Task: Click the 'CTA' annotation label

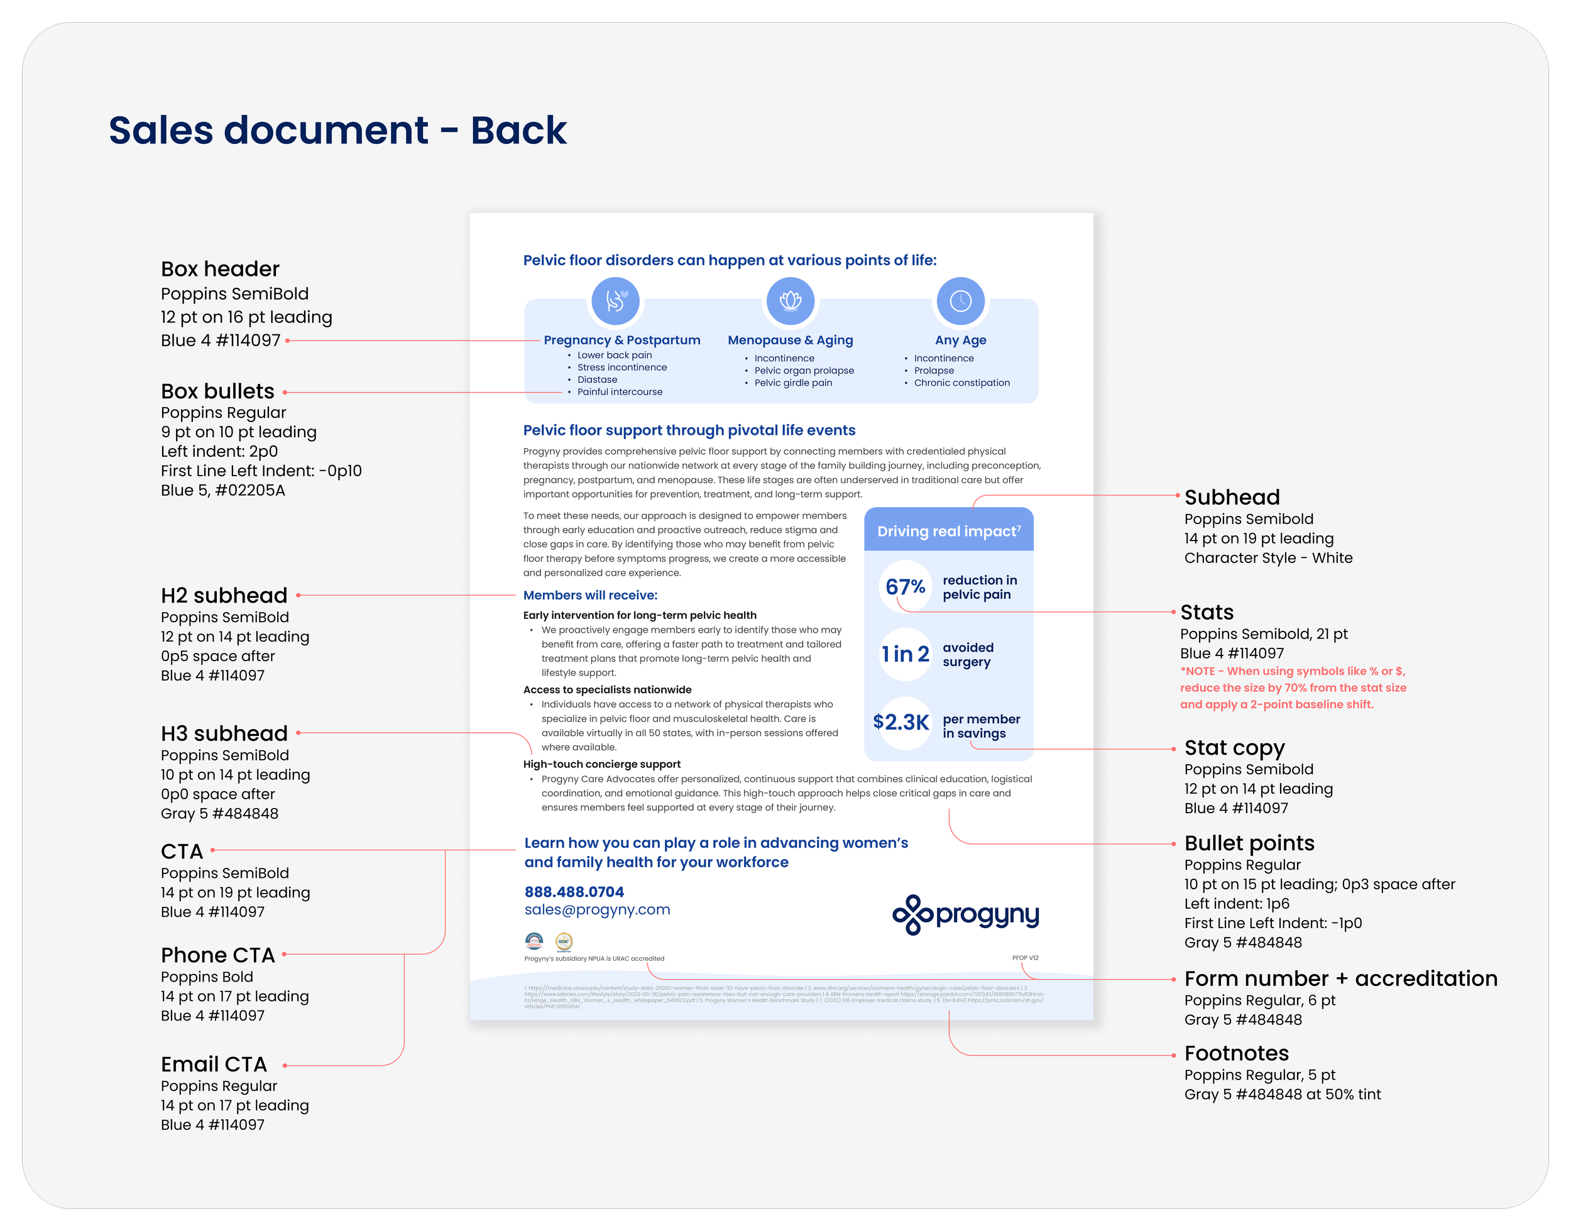Action: [x=182, y=851]
